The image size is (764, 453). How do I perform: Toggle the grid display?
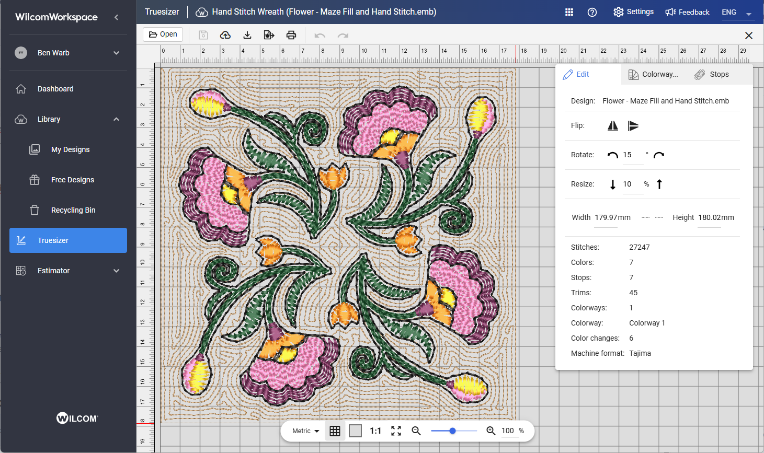(335, 431)
